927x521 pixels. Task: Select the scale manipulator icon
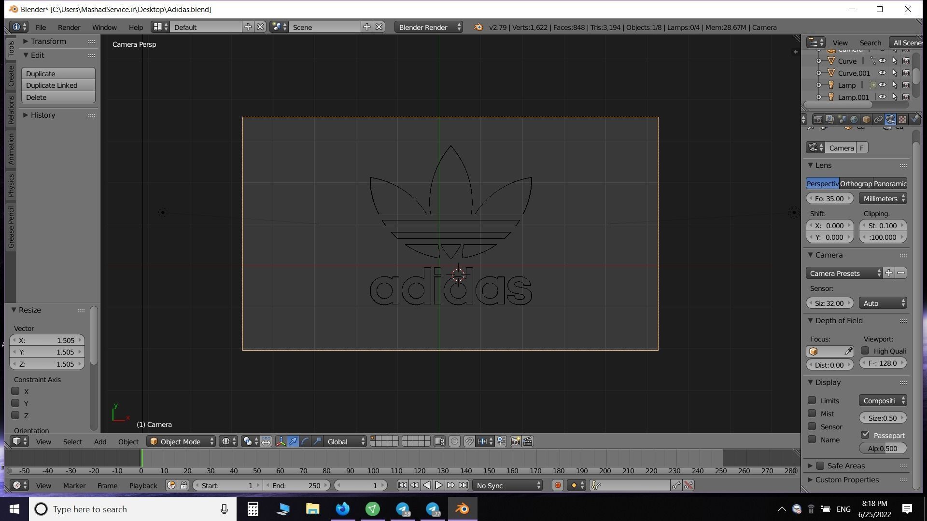pos(317,441)
